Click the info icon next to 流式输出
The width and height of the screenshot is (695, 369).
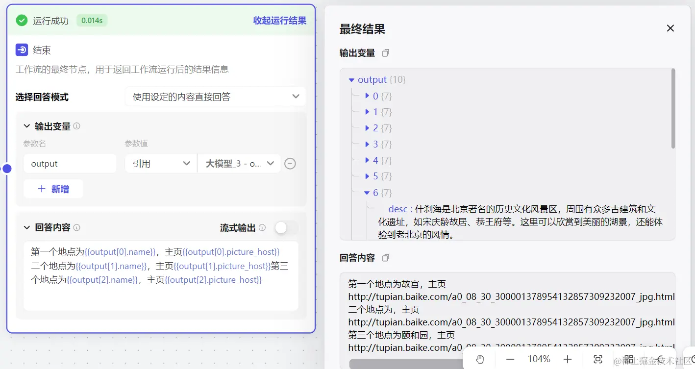click(262, 227)
